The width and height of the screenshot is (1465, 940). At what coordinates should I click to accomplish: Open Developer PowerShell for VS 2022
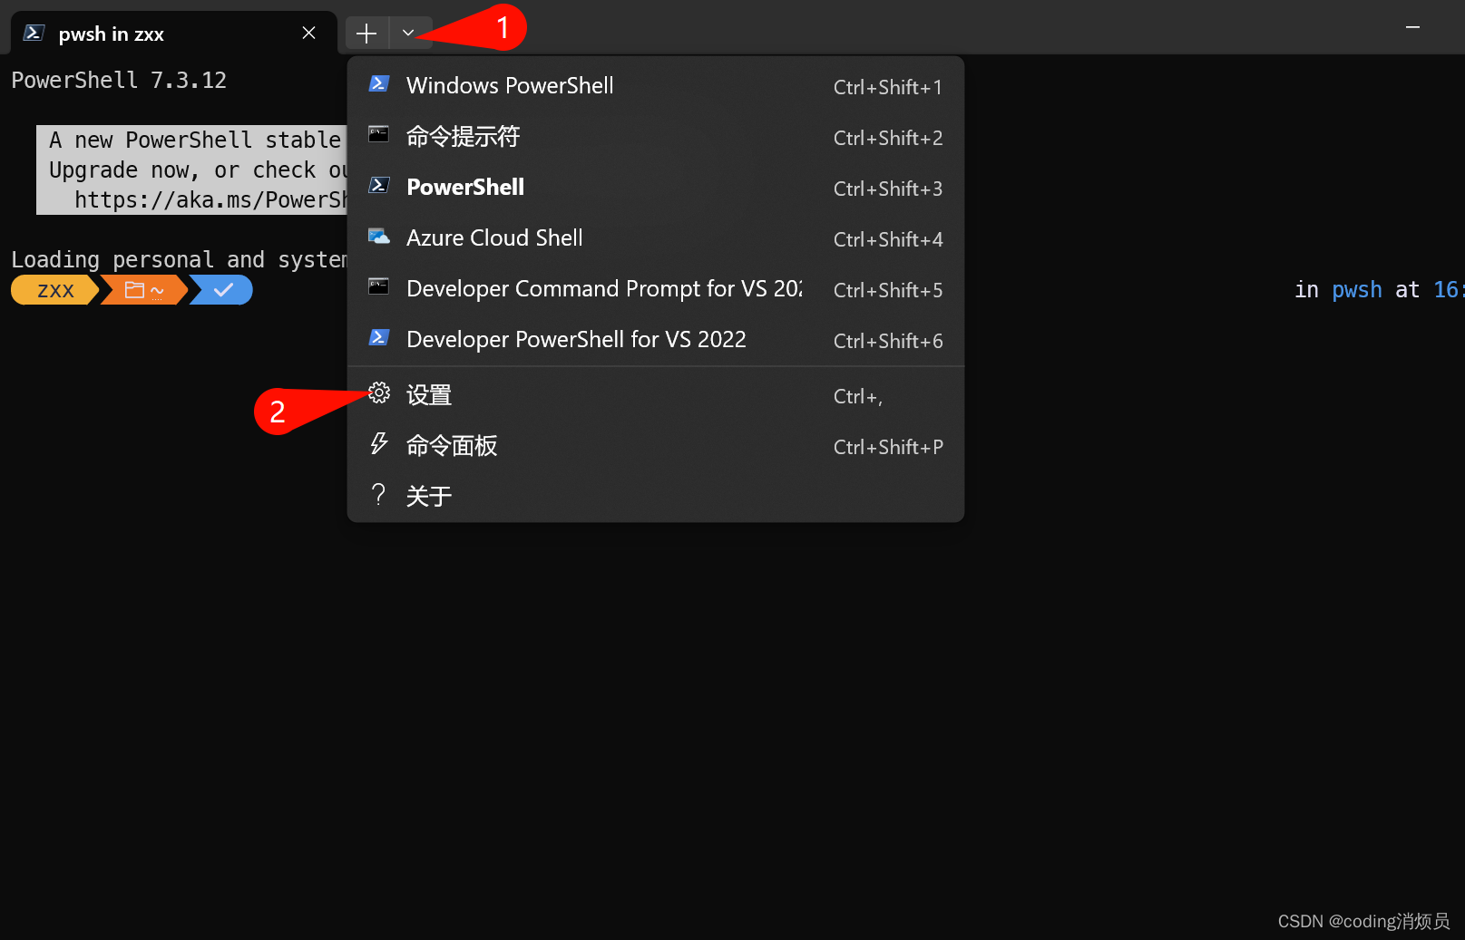[655, 339]
